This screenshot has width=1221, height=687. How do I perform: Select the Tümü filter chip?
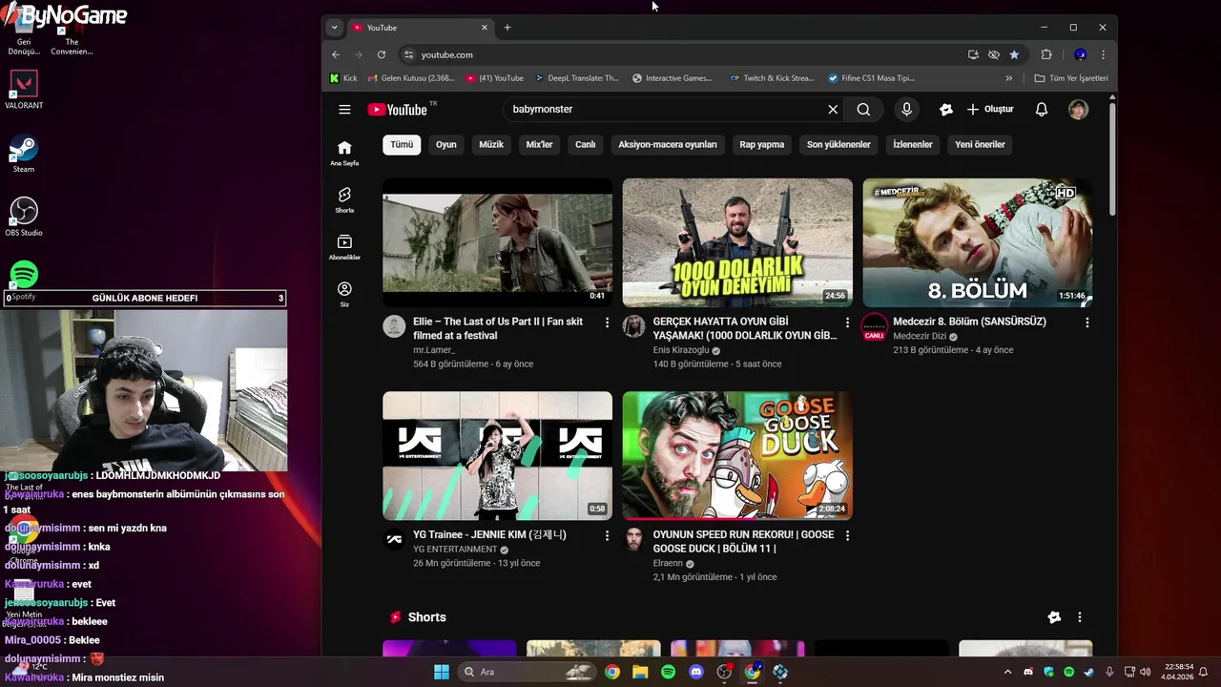coord(402,145)
